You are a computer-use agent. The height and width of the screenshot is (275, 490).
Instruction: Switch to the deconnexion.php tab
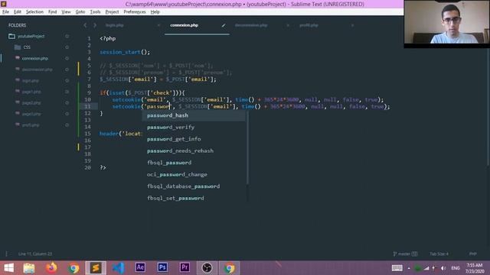pyautogui.click(x=251, y=25)
